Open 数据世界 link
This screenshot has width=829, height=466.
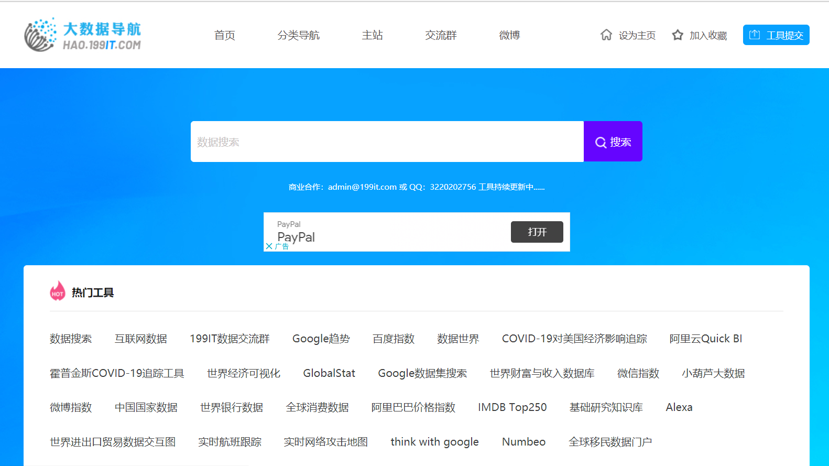click(458, 339)
